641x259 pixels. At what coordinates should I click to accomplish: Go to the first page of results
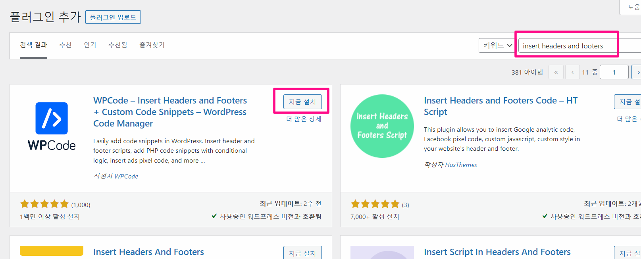(556, 72)
